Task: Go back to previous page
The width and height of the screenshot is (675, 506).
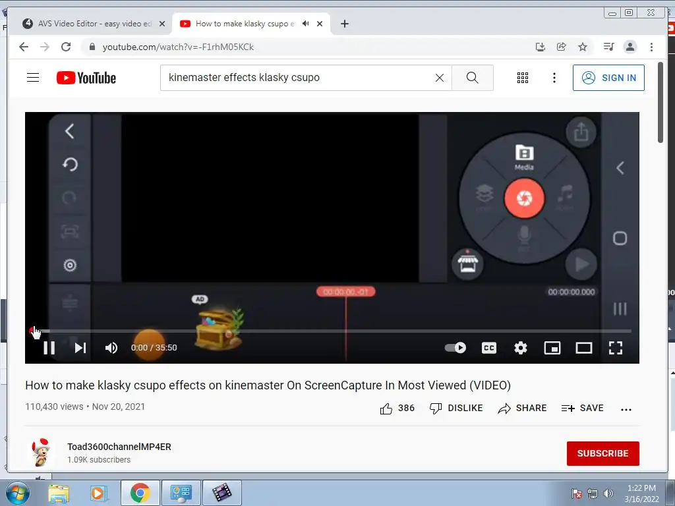Action: (x=24, y=47)
